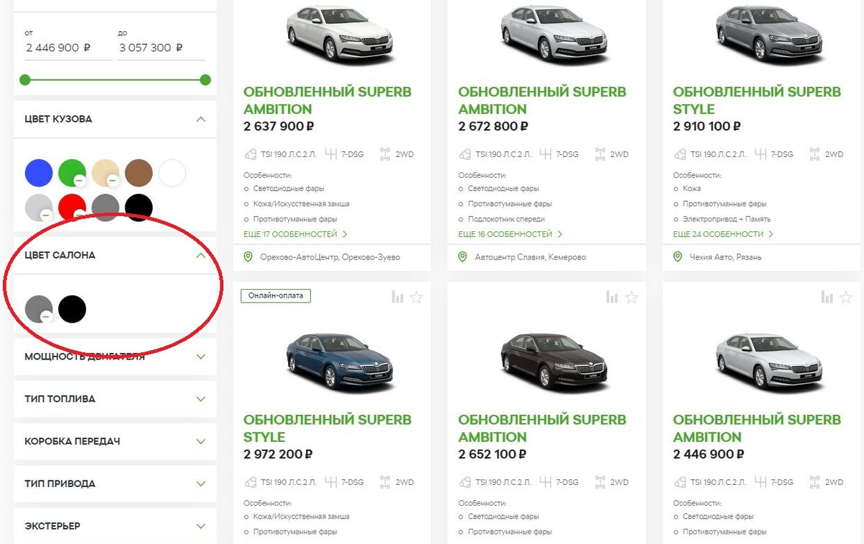Click the location pin for Орехово-АвтоЦентр
Image resolution: width=864 pixels, height=544 pixels.
tap(248, 257)
